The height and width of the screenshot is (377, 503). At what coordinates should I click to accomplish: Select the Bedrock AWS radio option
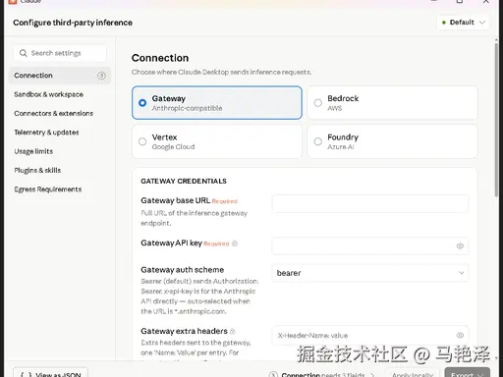[x=392, y=103]
